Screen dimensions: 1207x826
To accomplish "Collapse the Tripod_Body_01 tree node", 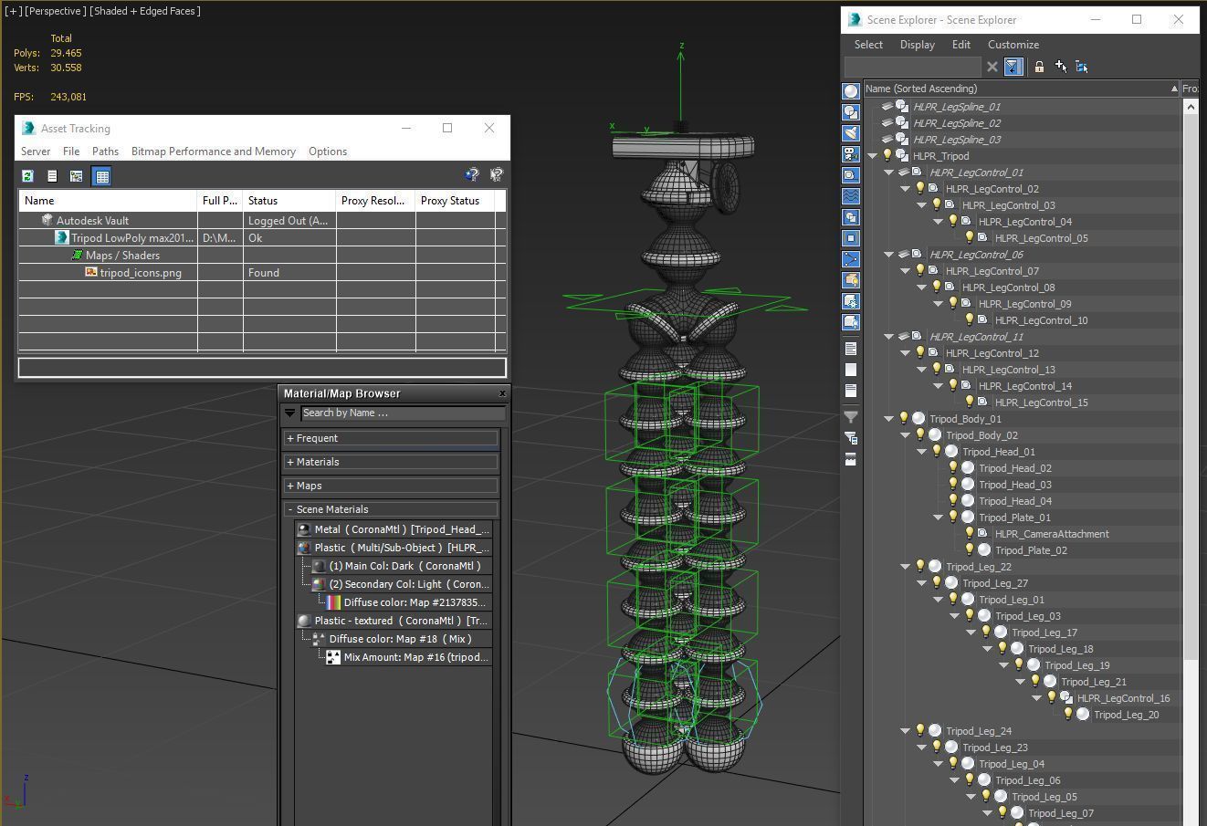I will 889,419.
